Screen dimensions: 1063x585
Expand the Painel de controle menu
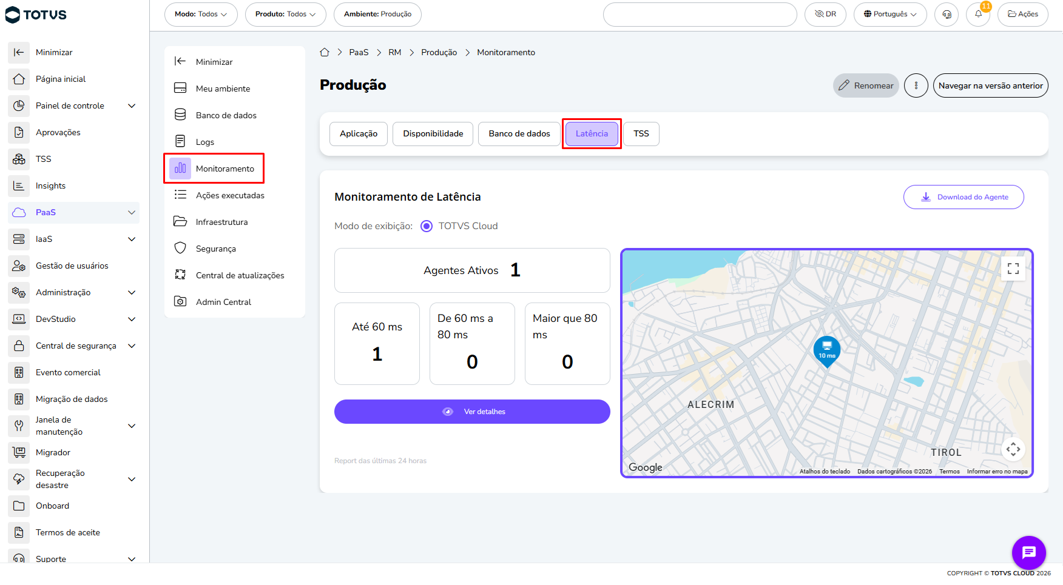[132, 105]
